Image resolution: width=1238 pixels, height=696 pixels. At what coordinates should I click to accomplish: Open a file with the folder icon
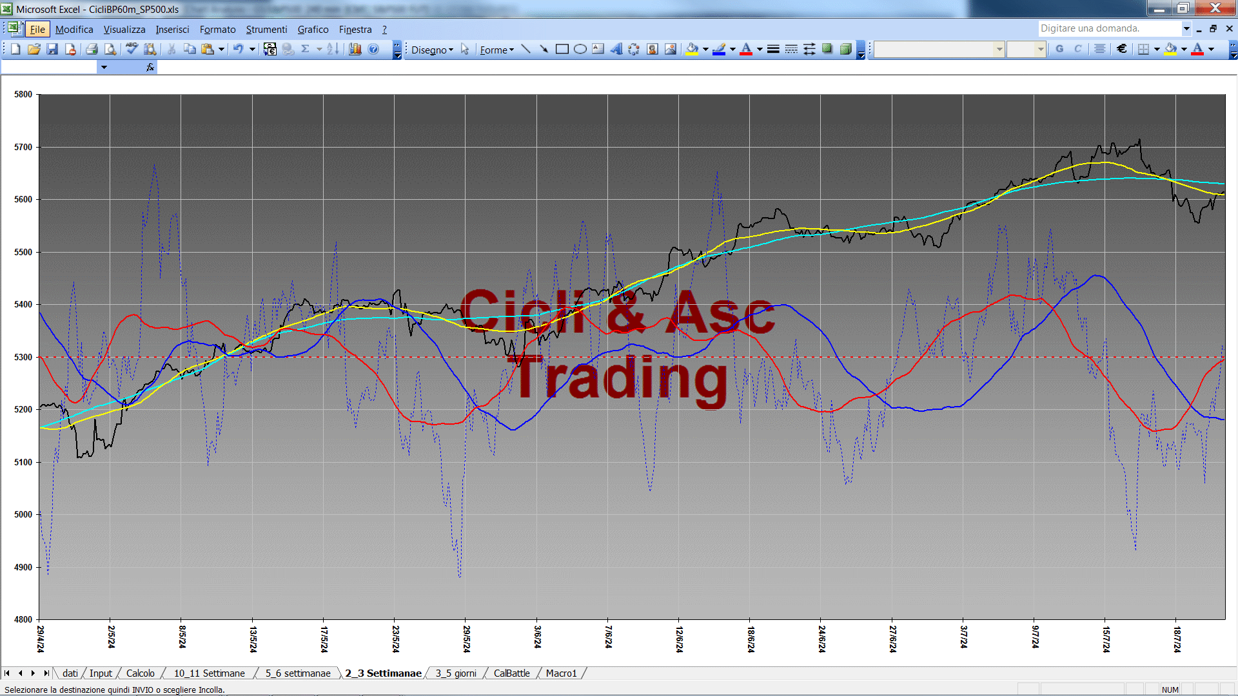[34, 49]
